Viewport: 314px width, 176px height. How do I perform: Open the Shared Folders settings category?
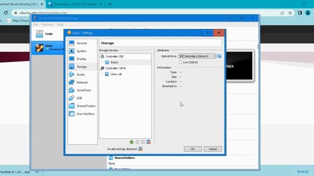coord(82,106)
